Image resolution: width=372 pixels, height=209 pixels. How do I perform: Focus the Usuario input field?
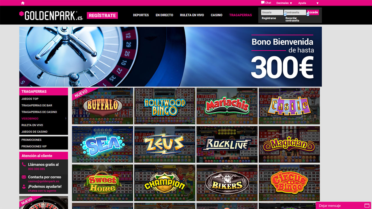[272, 12]
